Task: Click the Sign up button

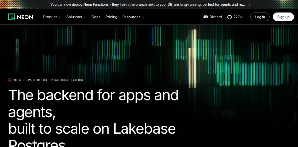Action: 283,17
